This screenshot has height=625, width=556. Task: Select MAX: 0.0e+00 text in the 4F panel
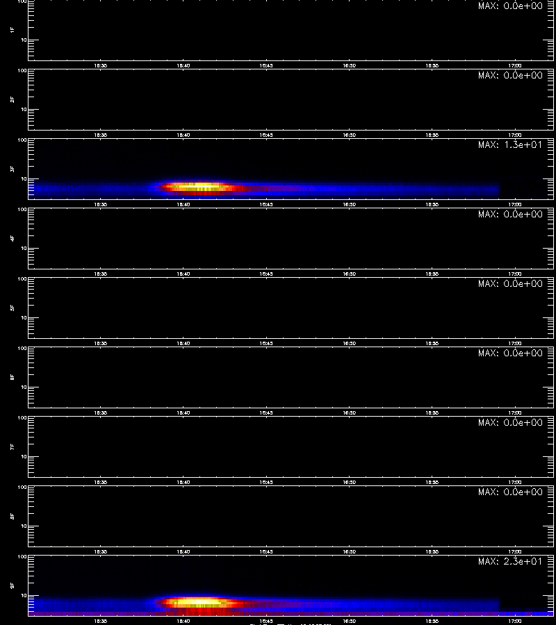point(510,214)
